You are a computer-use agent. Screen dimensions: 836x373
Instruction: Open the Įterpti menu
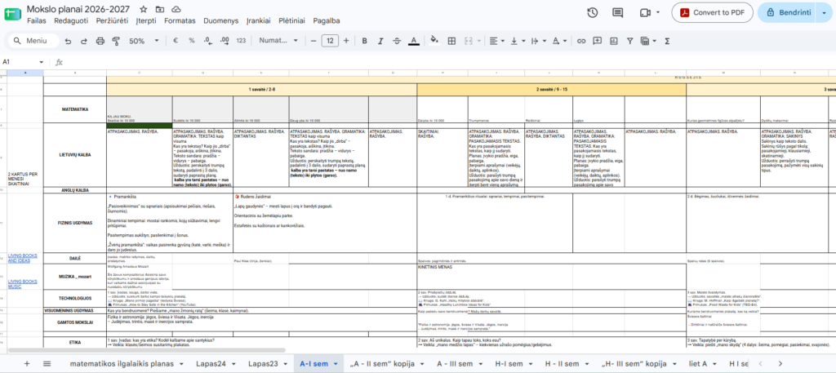coord(146,20)
